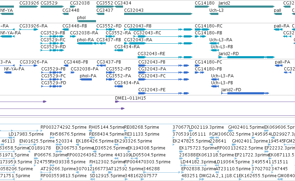Click protein pall-PA
The height and width of the screenshot is (181, 295).
click(x=283, y=62)
